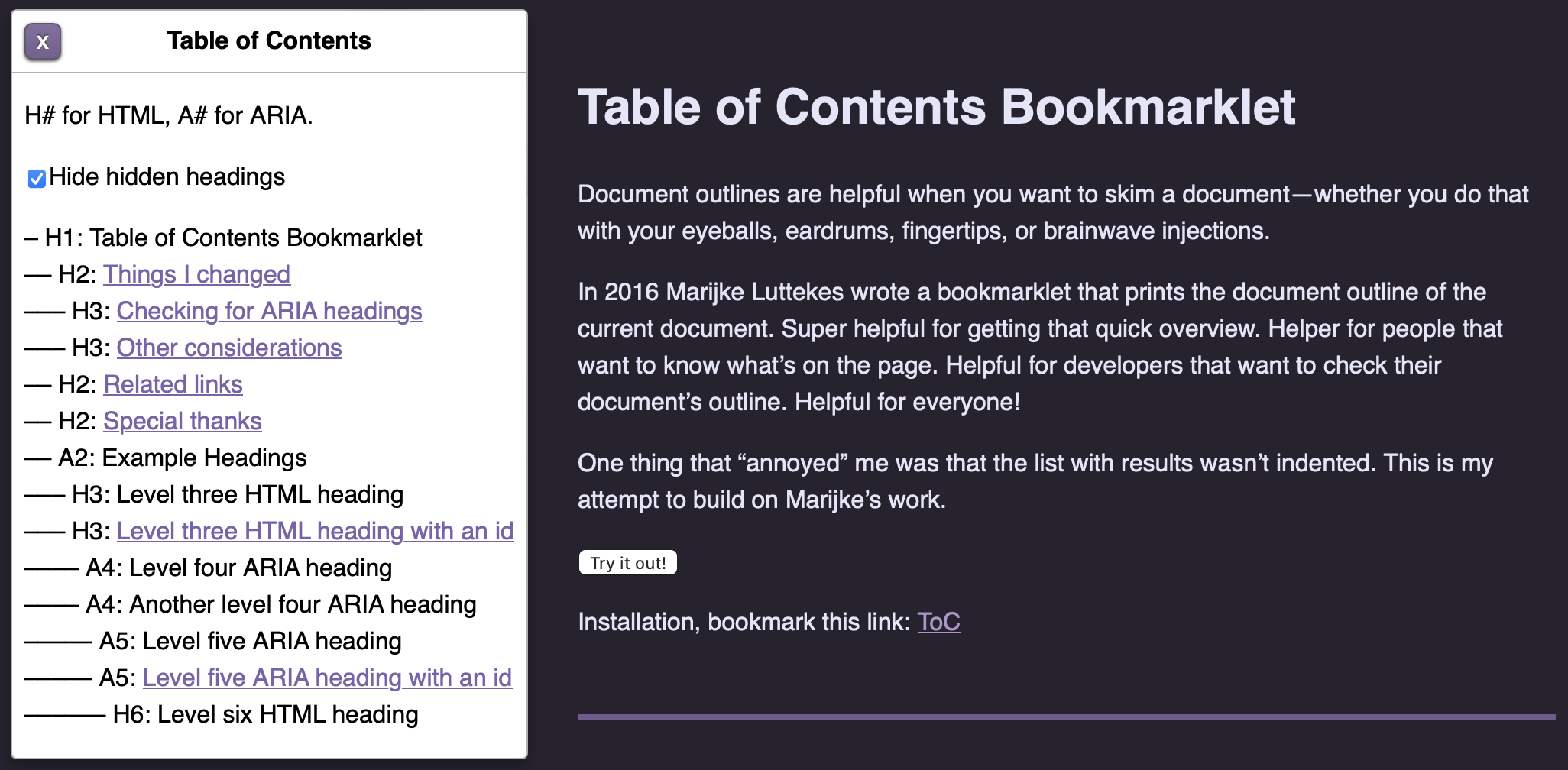The height and width of the screenshot is (770, 1568).
Task: Jump to Checking for ARIA headings
Action: click(x=269, y=311)
